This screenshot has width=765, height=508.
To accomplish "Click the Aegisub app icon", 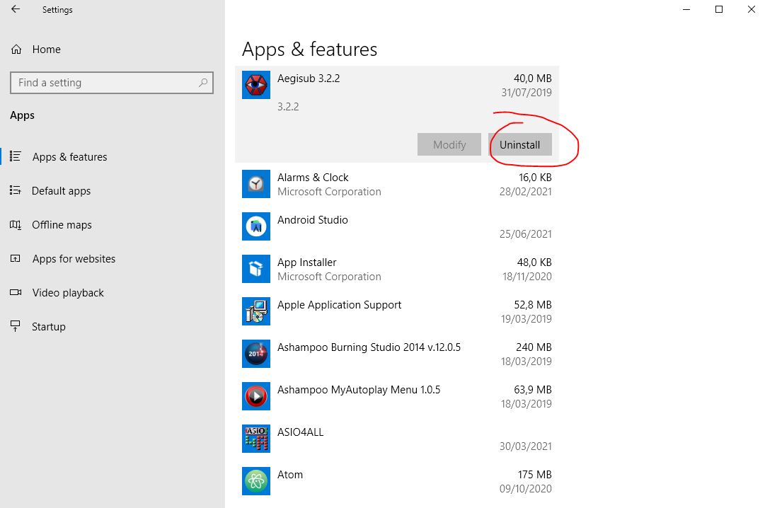I will coord(255,85).
